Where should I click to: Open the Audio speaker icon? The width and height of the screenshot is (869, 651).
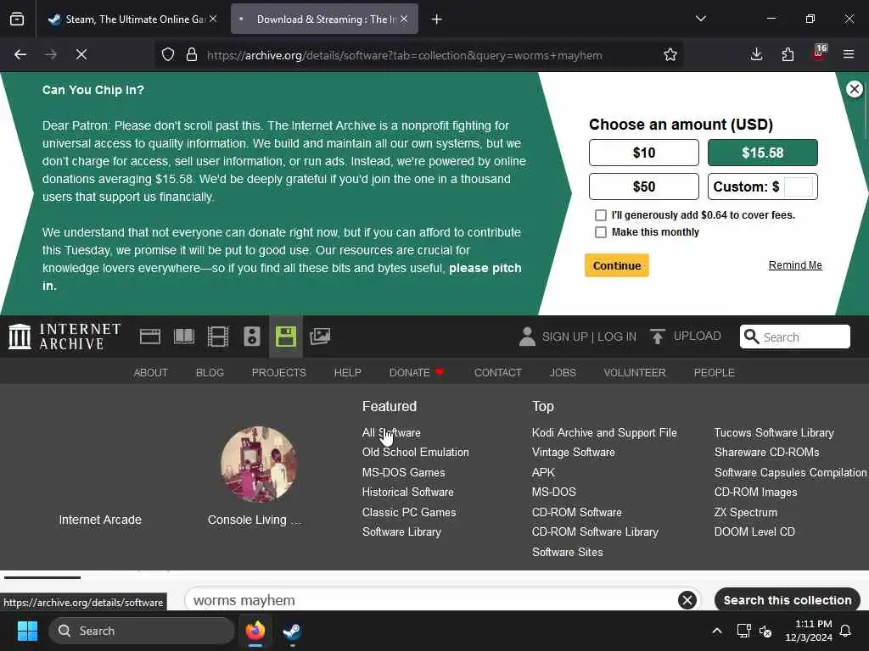[x=251, y=337]
